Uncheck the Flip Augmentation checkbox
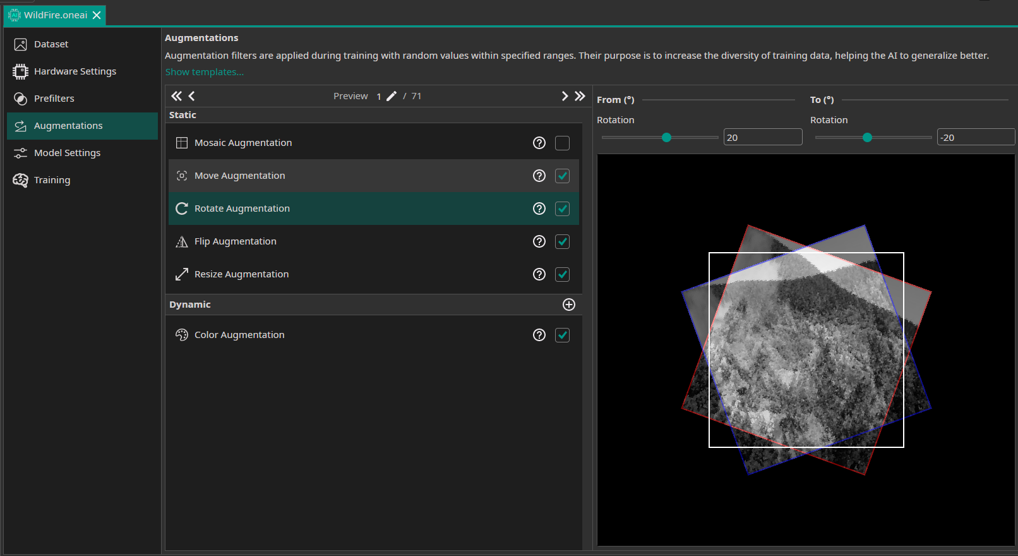The image size is (1018, 556). (562, 241)
